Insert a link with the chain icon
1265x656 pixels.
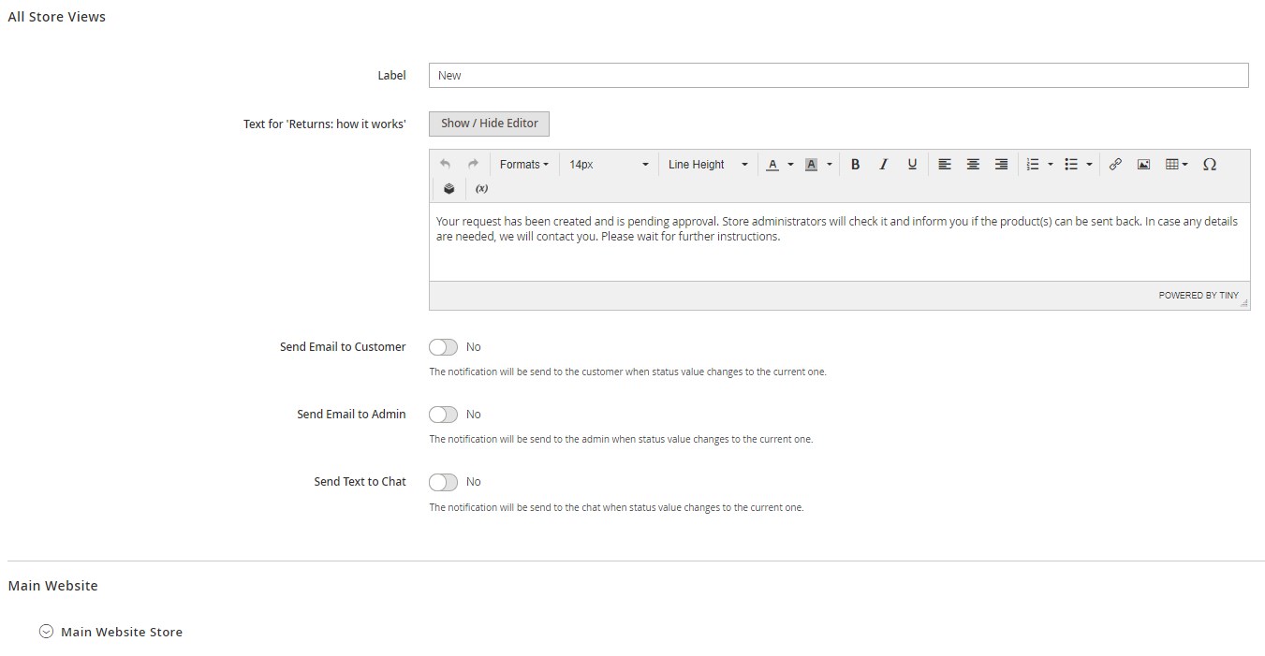1115,165
